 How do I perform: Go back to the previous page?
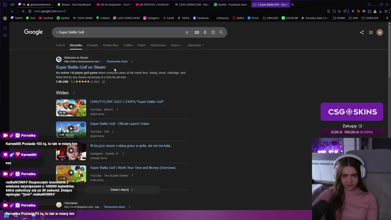pyautogui.click(x=12, y=11)
